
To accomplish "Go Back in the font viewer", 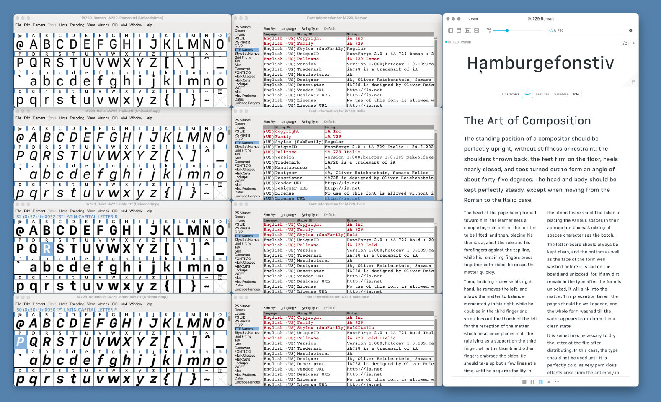I will [473, 19].
